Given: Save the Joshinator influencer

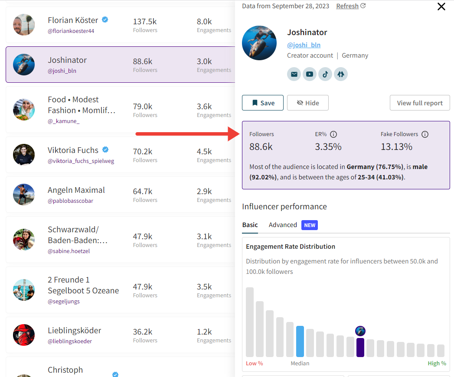Looking at the screenshot, I should click(x=263, y=103).
